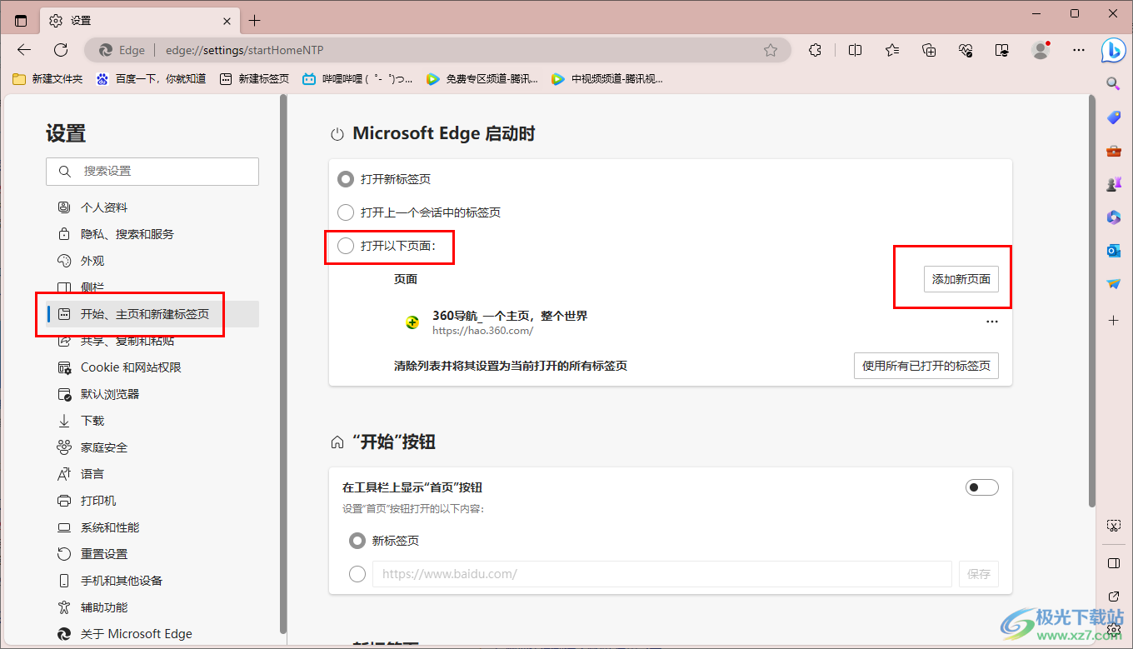Open the sidebar paper plane icon
Screen dimensions: 1133x649
pyautogui.click(x=1114, y=284)
